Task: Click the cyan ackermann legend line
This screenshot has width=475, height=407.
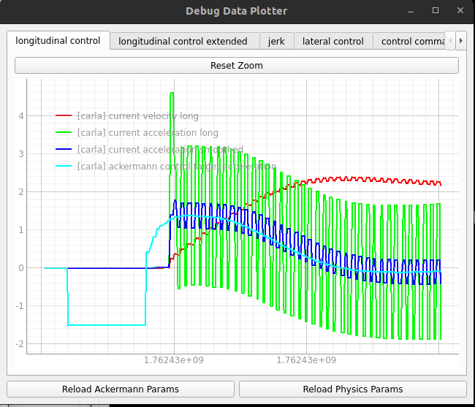Action: (x=64, y=167)
